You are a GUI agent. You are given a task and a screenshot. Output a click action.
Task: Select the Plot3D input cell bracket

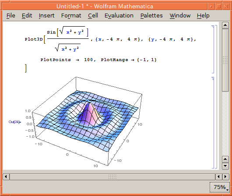click(x=213, y=49)
